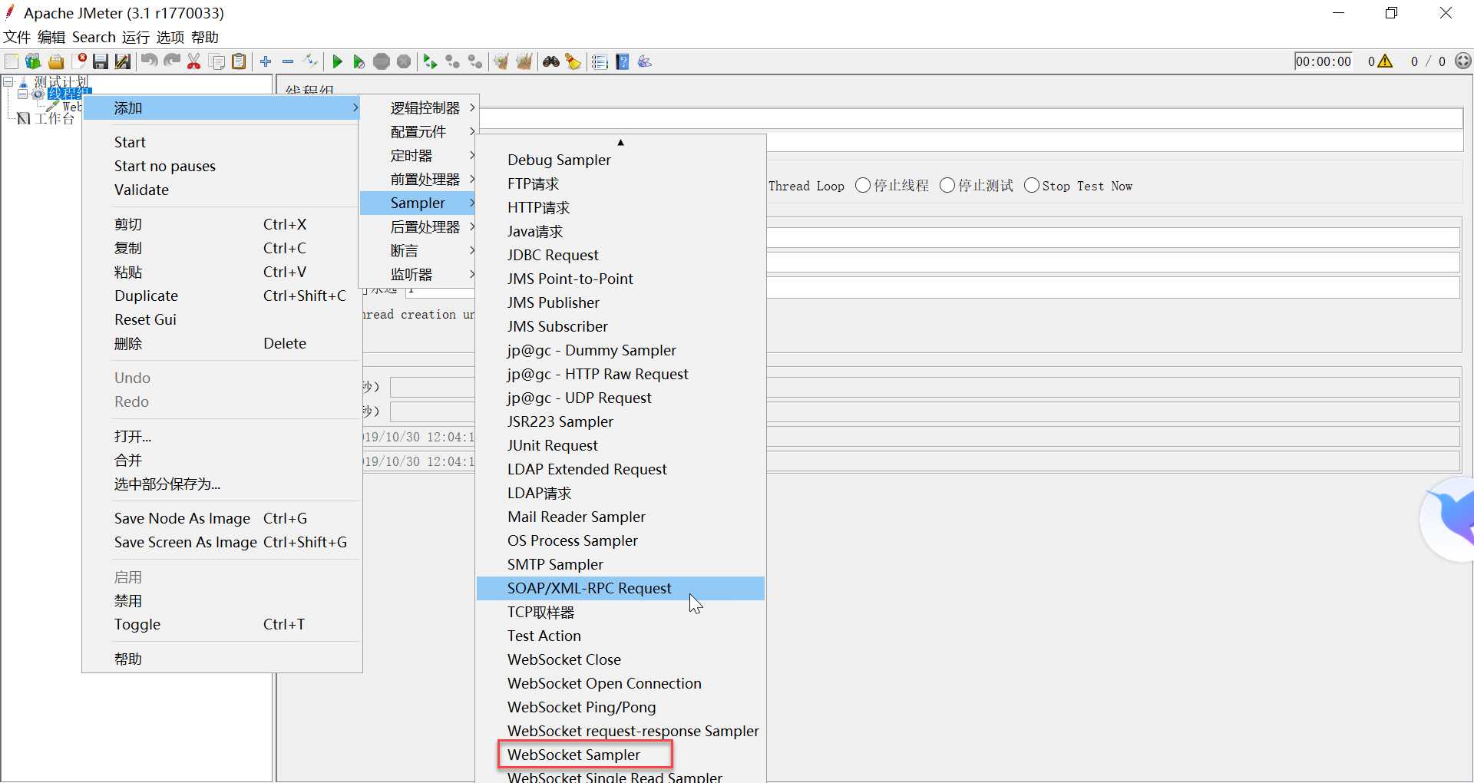
Task: Save the test plan with the floppy disk icon
Action: [x=101, y=61]
